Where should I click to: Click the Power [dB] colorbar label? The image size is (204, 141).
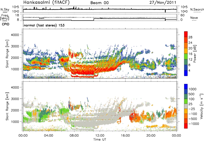195,54
